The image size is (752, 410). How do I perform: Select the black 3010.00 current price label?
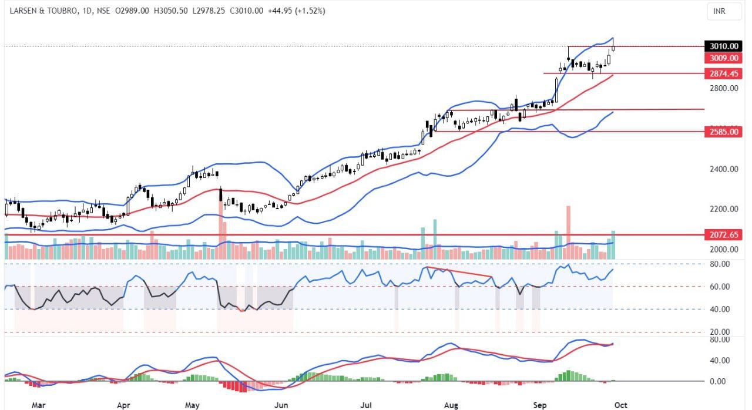723,46
